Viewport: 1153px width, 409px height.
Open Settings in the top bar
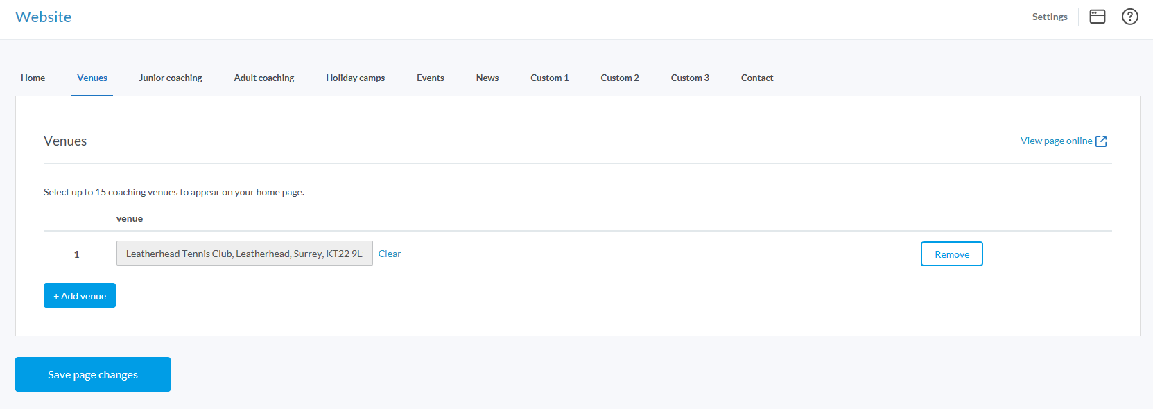(1049, 17)
